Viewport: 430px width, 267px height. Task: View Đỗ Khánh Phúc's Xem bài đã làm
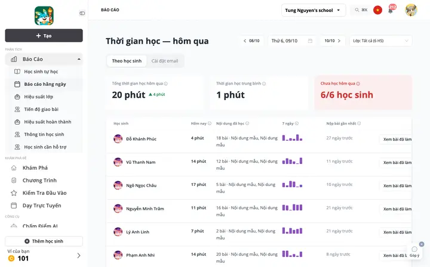click(396, 139)
